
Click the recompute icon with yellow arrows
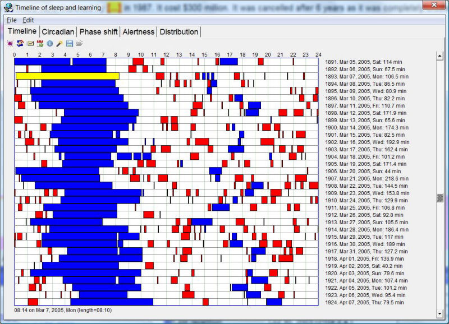20,43
